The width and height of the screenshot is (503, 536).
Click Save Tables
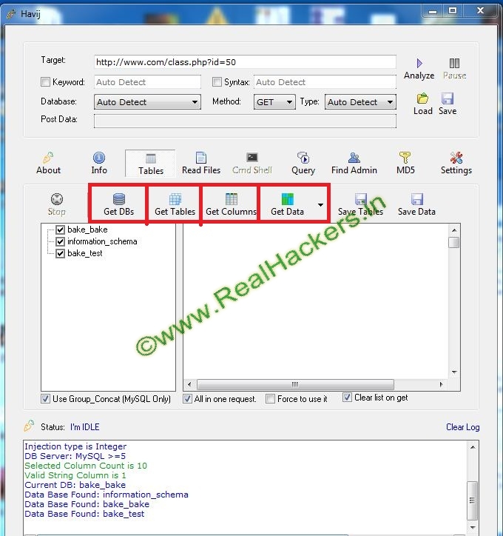pos(360,204)
